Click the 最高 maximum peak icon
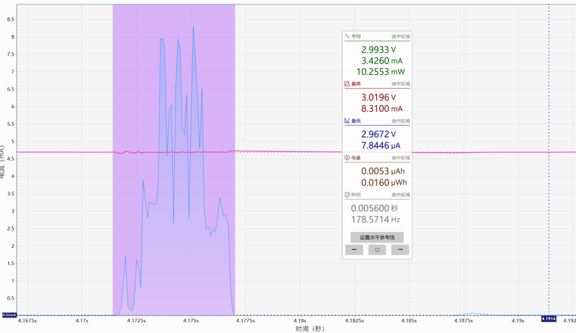 (x=347, y=84)
